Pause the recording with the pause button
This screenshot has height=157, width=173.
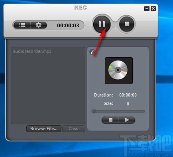point(102,24)
